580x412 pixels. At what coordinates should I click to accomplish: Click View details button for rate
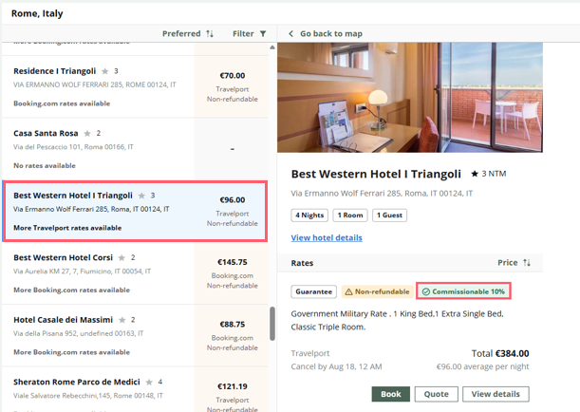click(496, 394)
